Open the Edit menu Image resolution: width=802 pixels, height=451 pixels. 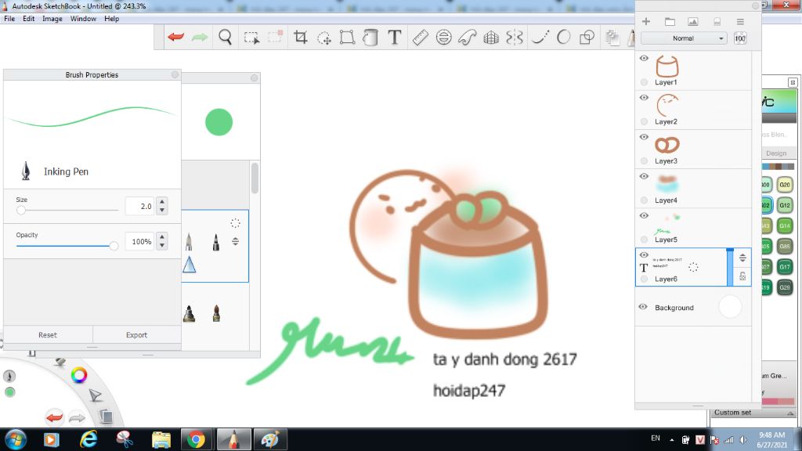[x=29, y=19]
